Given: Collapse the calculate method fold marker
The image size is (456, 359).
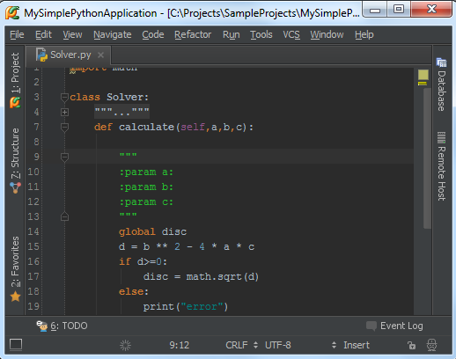Looking at the screenshot, I should coord(64,127).
